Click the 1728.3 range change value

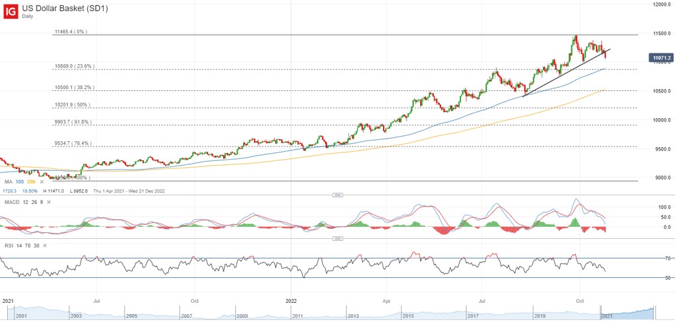[x=9, y=191]
